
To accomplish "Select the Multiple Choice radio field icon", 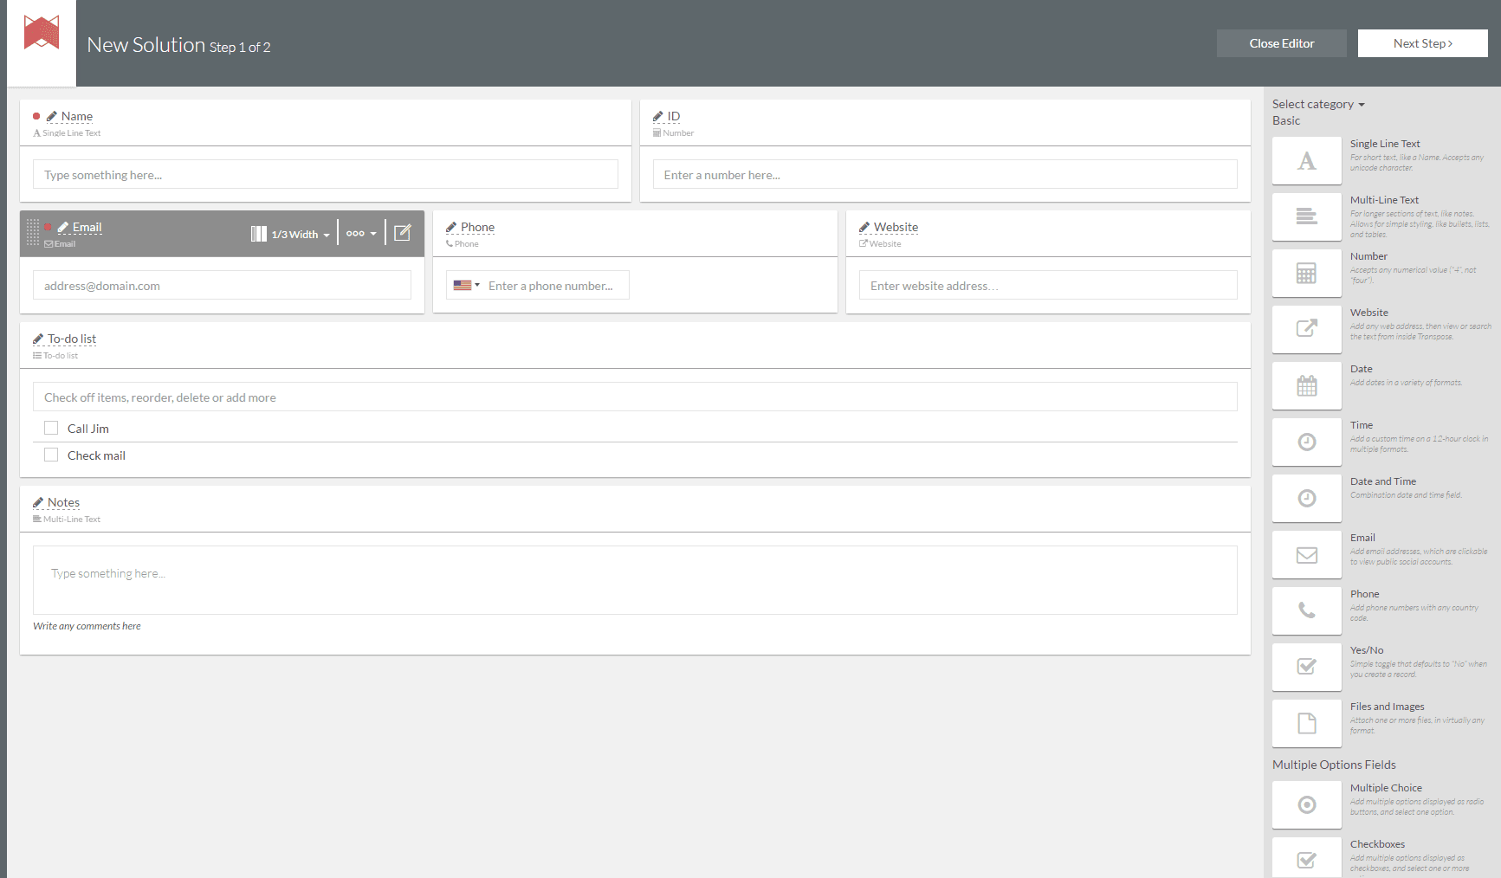I will [x=1307, y=804].
